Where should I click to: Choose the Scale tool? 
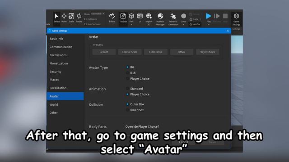71,18
